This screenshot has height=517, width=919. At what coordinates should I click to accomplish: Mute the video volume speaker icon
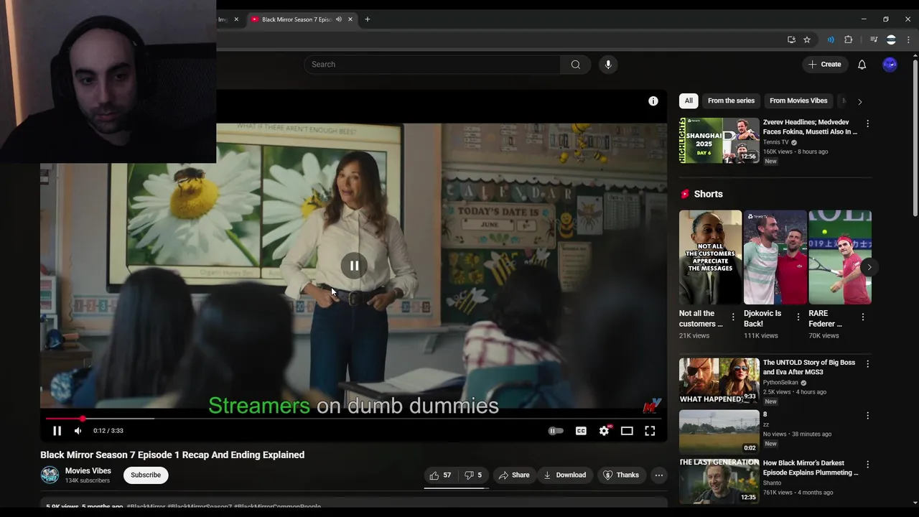pyautogui.click(x=78, y=431)
